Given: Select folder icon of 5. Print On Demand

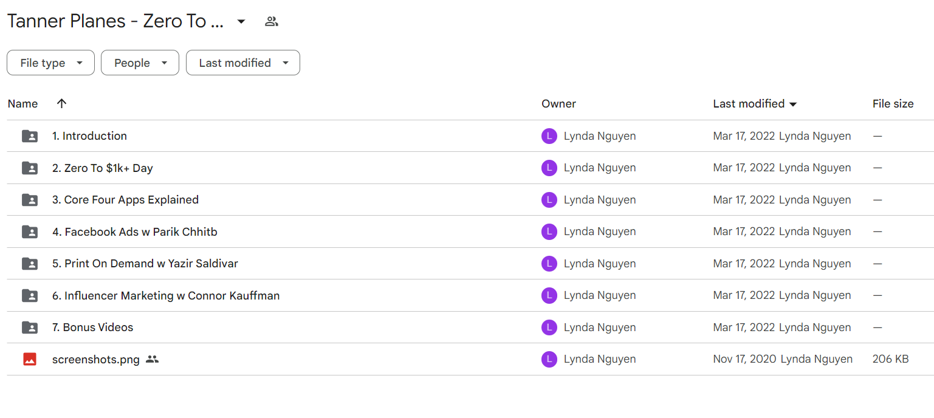Looking at the screenshot, I should tap(30, 264).
